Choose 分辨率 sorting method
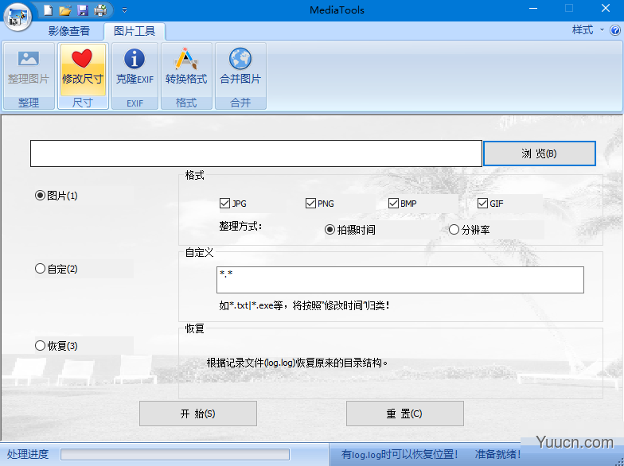The image size is (624, 466). (470, 230)
